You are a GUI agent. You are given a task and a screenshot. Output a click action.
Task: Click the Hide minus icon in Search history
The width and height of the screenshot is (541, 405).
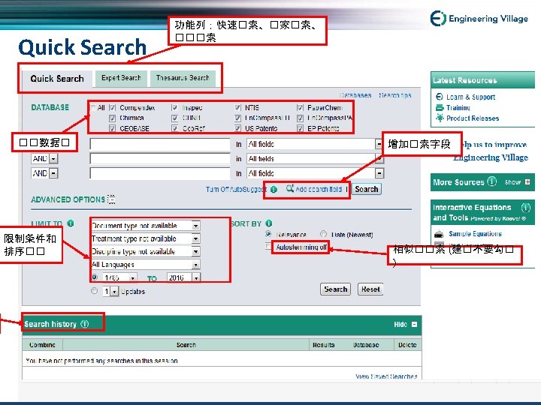click(x=414, y=325)
